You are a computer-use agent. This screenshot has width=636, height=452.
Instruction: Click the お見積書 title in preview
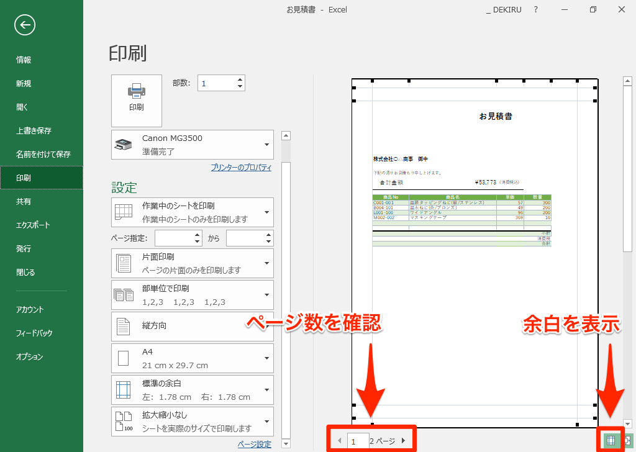click(496, 116)
